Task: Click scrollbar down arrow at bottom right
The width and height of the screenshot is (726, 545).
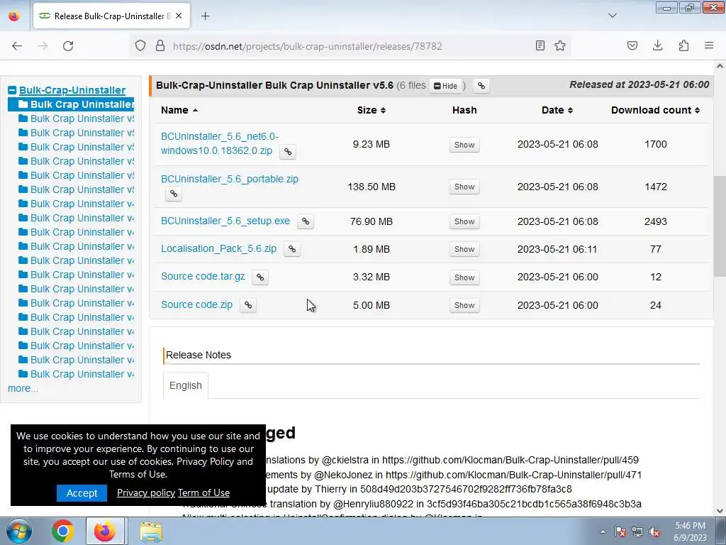Action: [720, 511]
